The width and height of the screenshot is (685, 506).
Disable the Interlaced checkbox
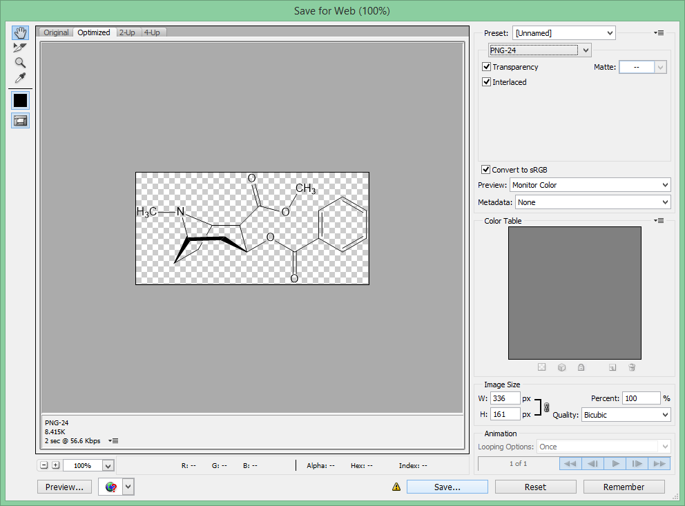(486, 81)
